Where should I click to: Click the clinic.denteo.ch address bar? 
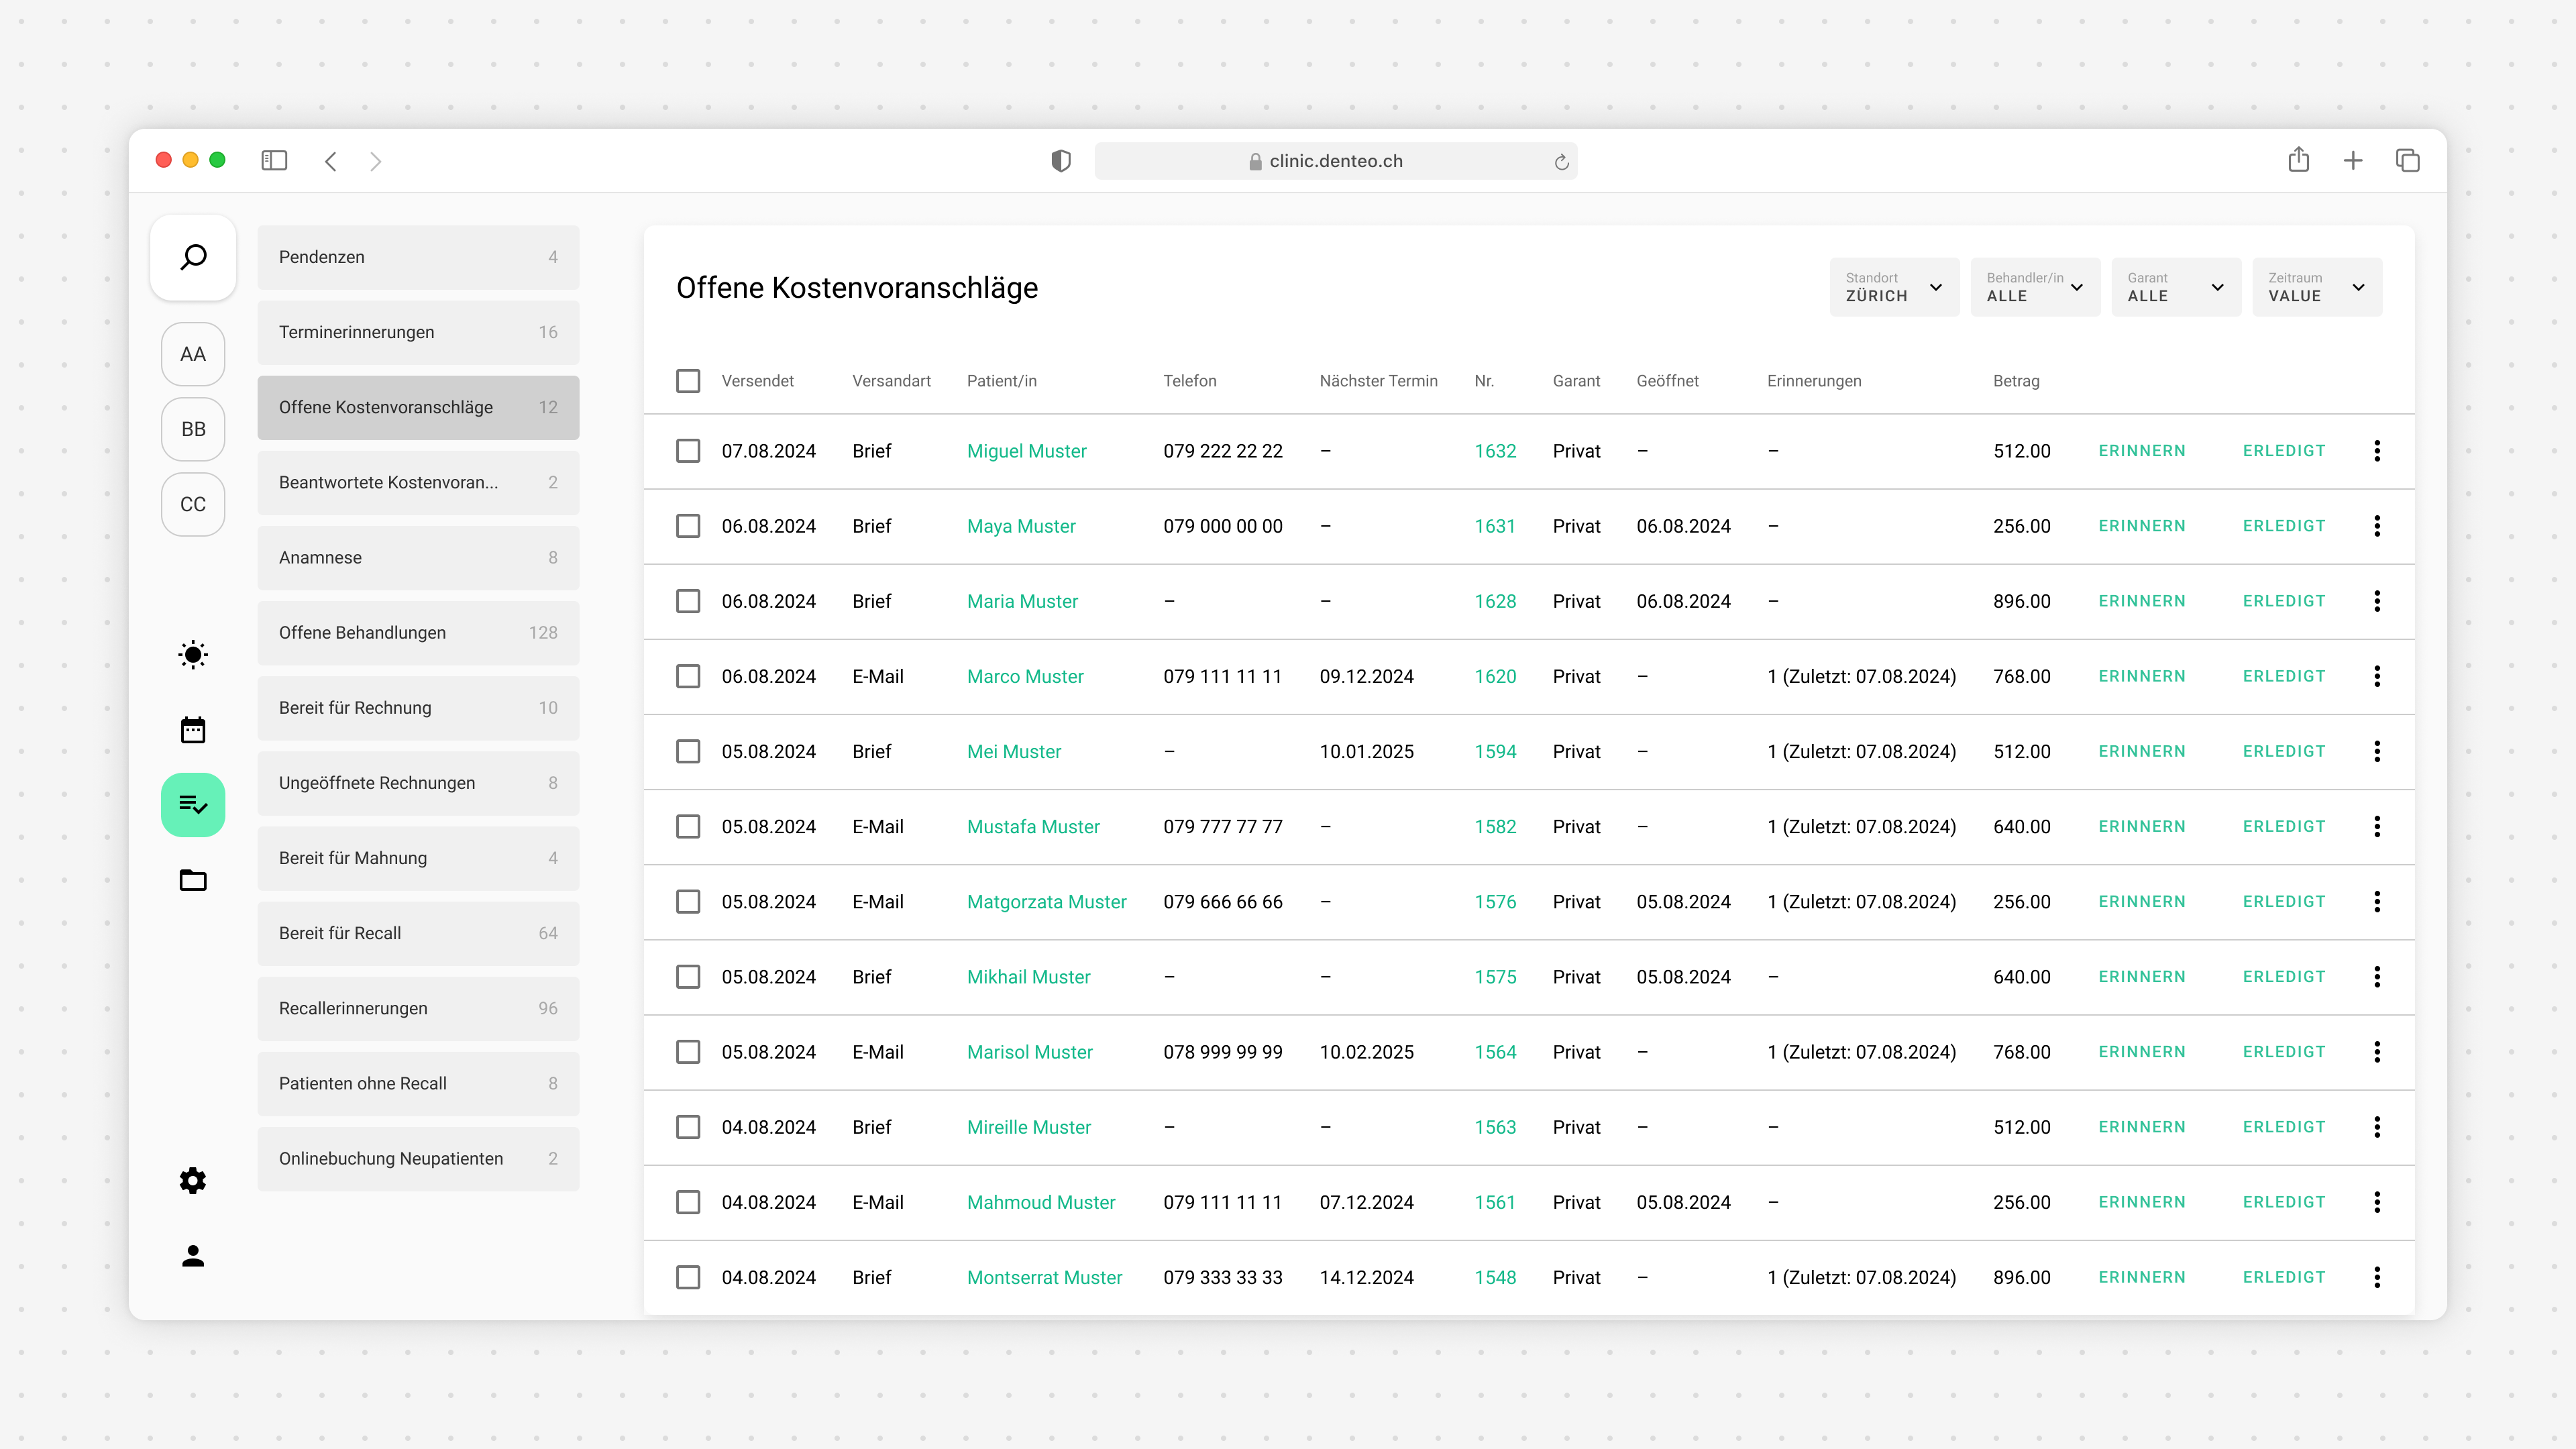point(1335,161)
